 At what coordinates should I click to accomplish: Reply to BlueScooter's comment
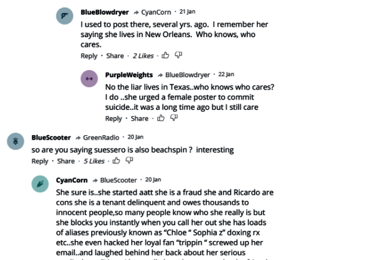40,161
